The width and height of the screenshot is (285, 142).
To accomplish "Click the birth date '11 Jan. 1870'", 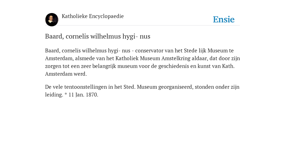I will pyautogui.click(x=83, y=95).
